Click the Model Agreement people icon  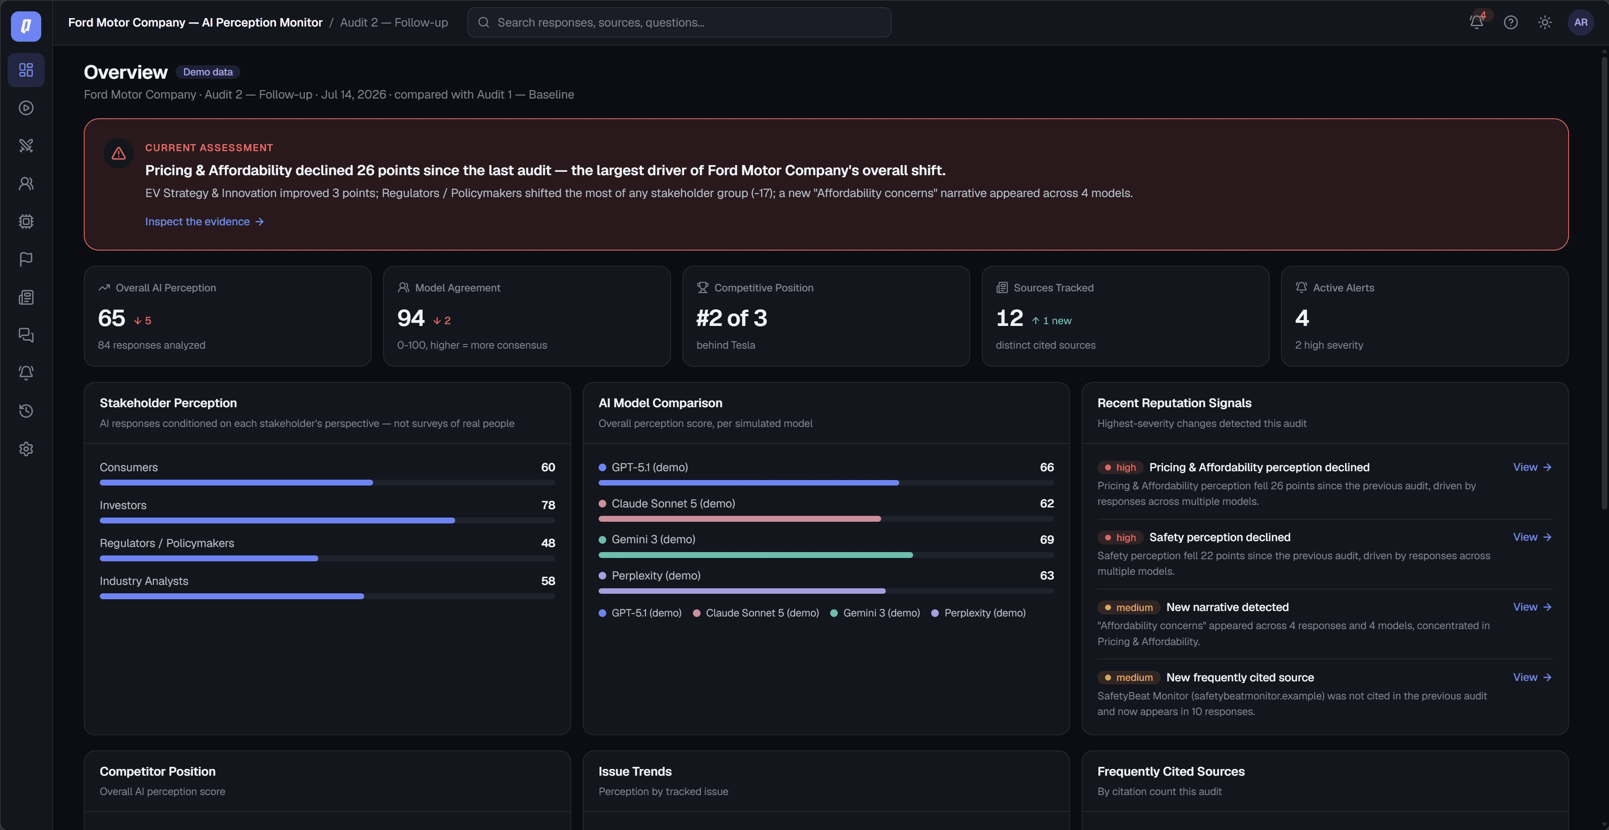coord(403,288)
